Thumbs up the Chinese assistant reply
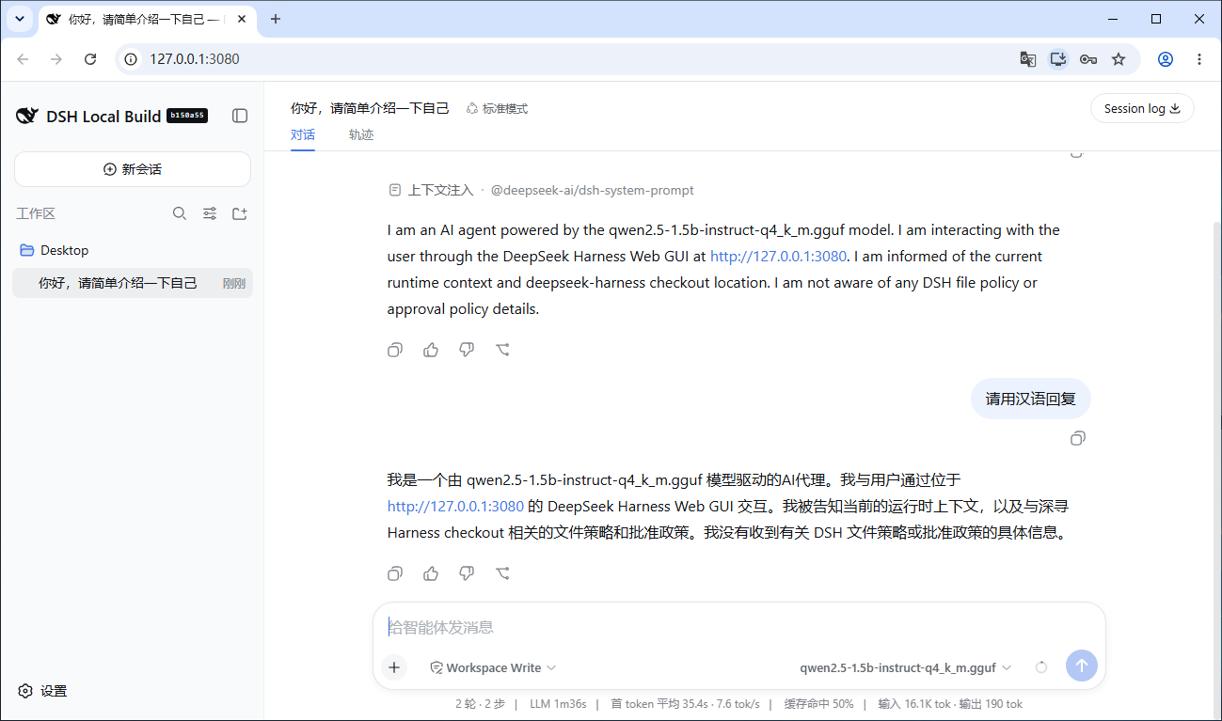The height and width of the screenshot is (721, 1222). (431, 573)
